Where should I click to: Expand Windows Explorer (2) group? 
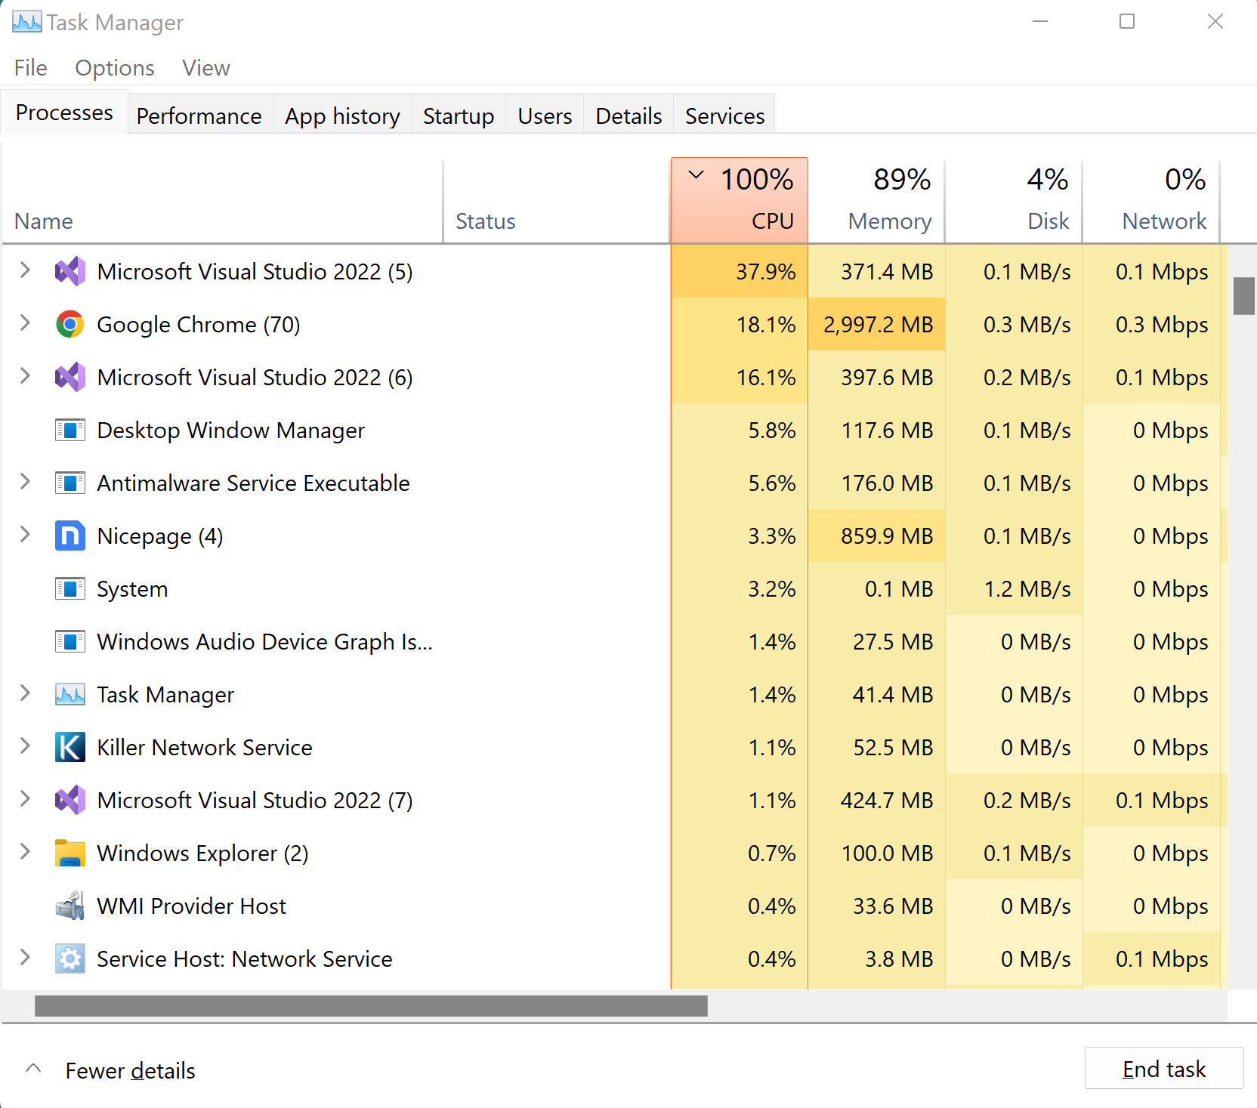click(x=25, y=851)
